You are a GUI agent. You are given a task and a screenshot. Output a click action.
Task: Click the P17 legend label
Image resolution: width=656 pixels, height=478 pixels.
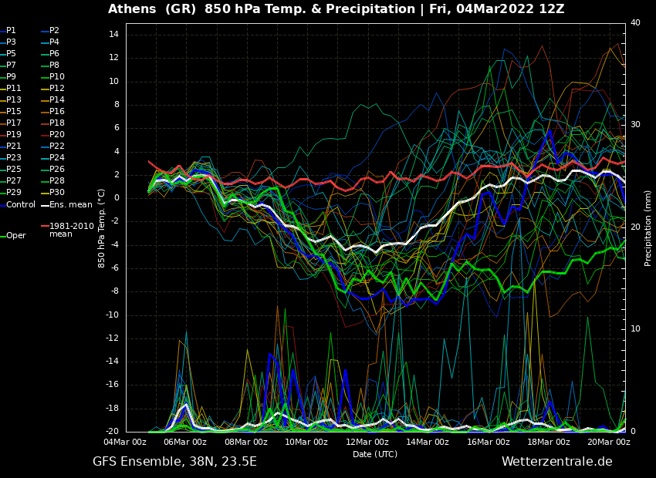click(x=13, y=123)
